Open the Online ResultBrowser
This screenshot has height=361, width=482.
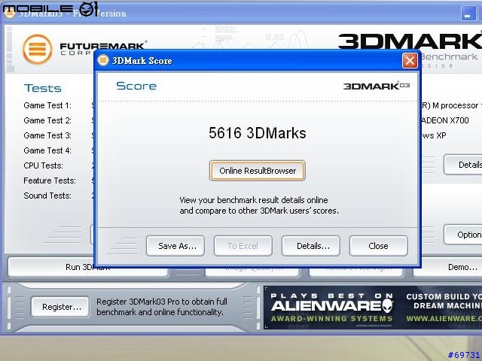coord(258,171)
